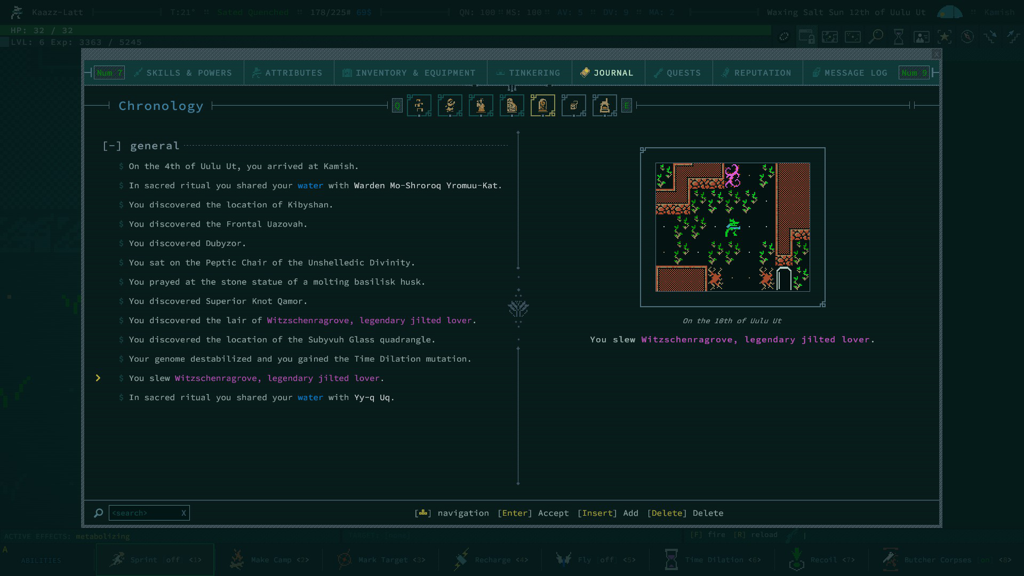Viewport: 1024px width, 576px height.
Task: Activate the Make Camp ability
Action: 270,559
